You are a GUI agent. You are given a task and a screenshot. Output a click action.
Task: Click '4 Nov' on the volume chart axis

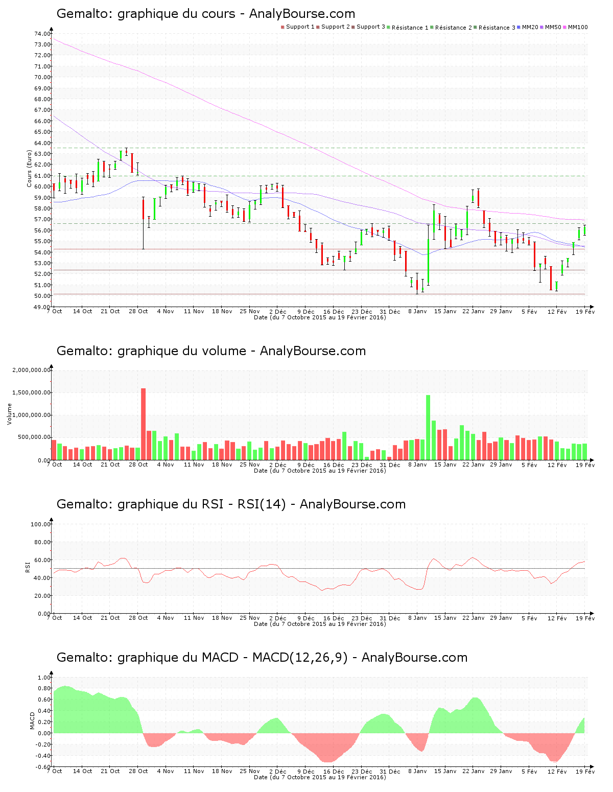click(x=166, y=464)
